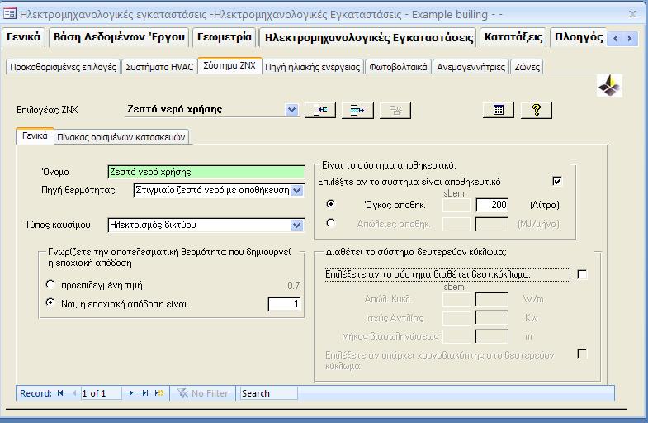Open Πίνακας ορισμένων κατασκευών tab
Screen dimensions: 648x423
point(121,137)
